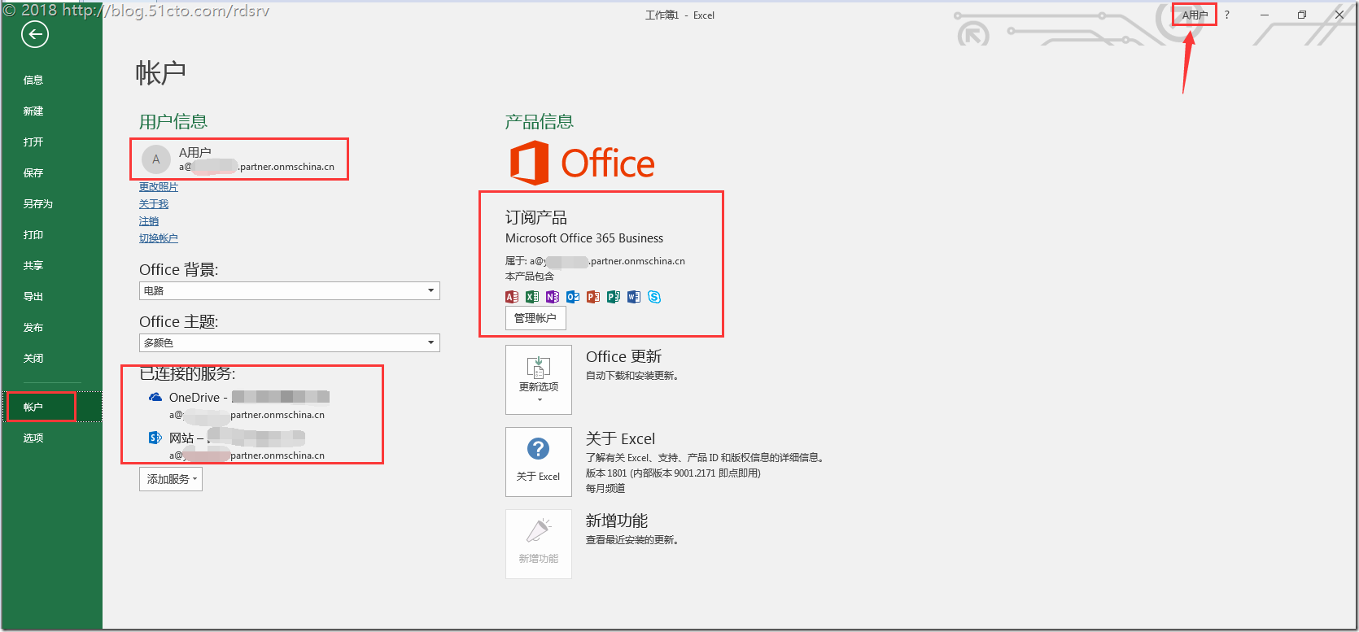This screenshot has width=1359, height=632.
Task: Click the 注销 sign out link
Action: tap(149, 221)
